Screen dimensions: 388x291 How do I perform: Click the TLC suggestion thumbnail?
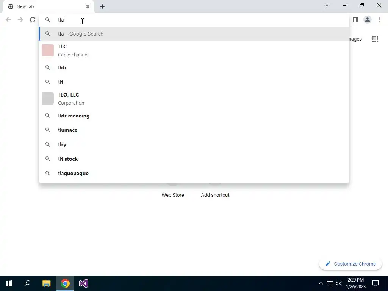(48, 50)
